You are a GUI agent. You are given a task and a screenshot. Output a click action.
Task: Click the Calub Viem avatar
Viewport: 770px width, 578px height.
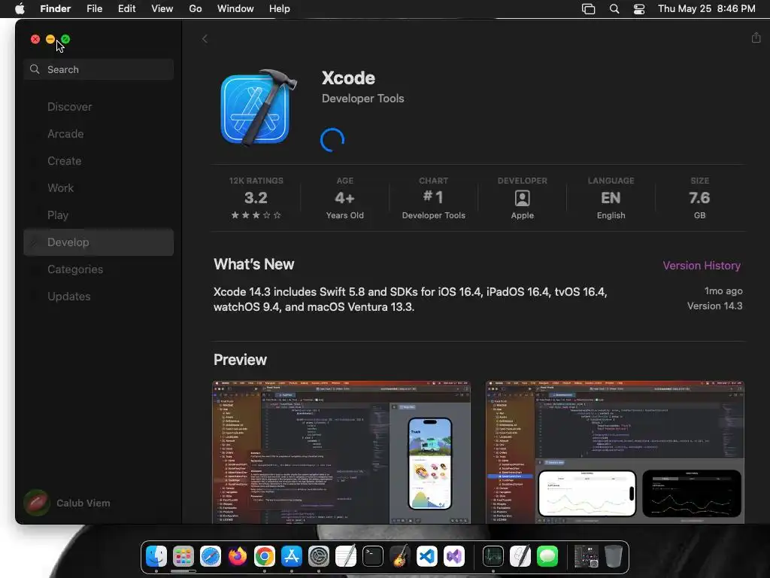36,503
